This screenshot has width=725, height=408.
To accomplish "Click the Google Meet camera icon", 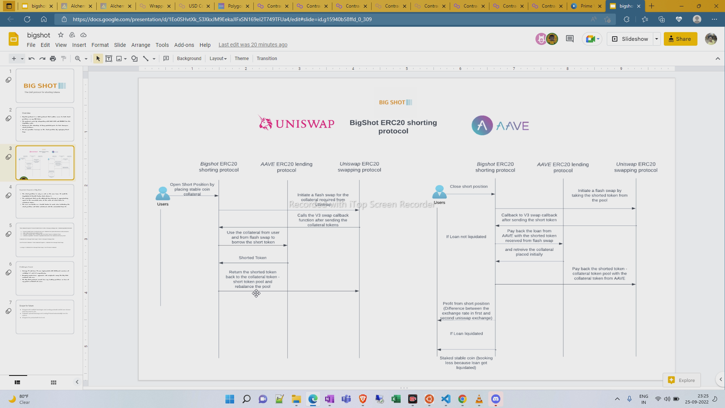I will [590, 39].
